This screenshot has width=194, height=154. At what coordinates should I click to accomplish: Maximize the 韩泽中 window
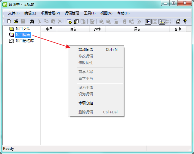pos(174,3)
